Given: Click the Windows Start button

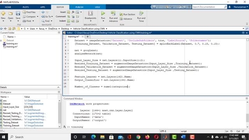Looking at the screenshot, I should (x=4, y=137).
